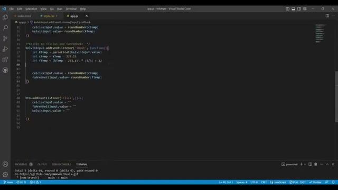Close the terminal panel
338x190 pixels.
[x=333, y=164]
